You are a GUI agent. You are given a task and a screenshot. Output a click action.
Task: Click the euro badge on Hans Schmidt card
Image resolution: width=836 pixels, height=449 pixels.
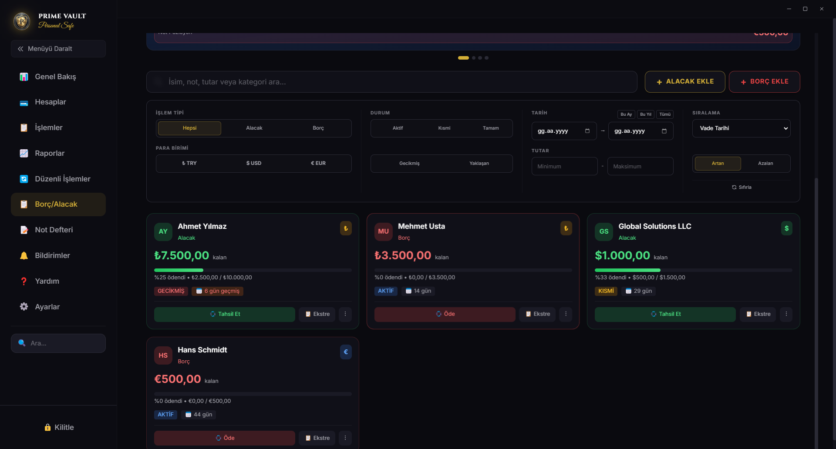click(346, 352)
